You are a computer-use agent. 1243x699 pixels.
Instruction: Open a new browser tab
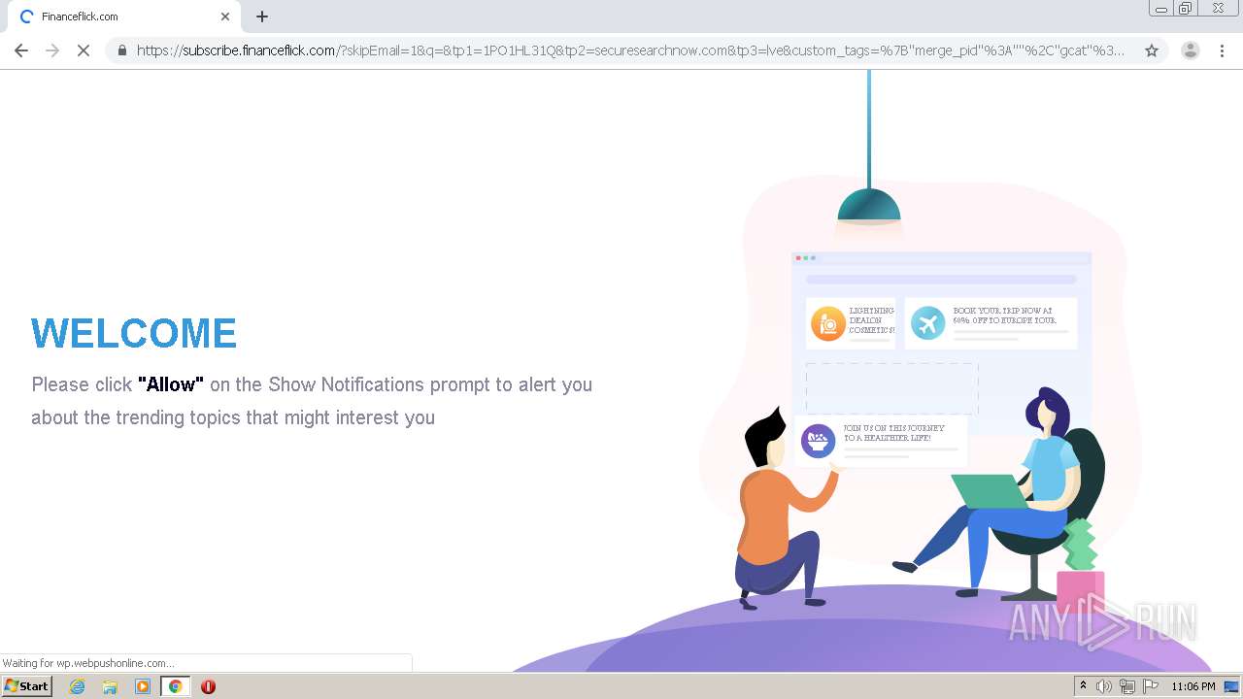tap(262, 17)
